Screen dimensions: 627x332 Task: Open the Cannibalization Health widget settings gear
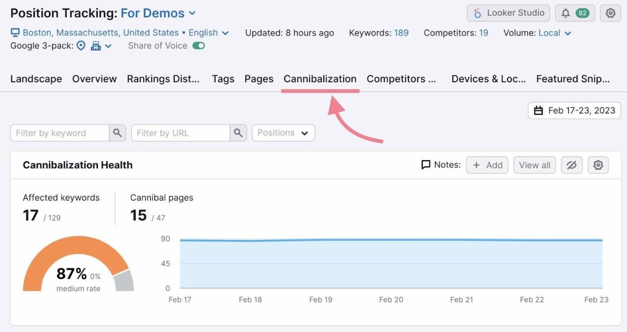click(x=598, y=165)
